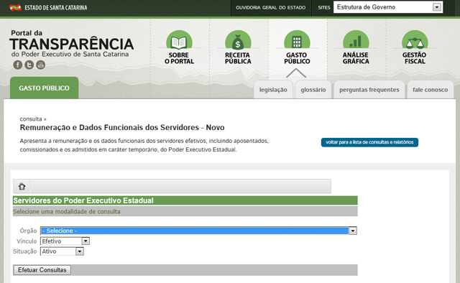
Task: Click the Análise Gráfica menu label
Action: (356, 58)
